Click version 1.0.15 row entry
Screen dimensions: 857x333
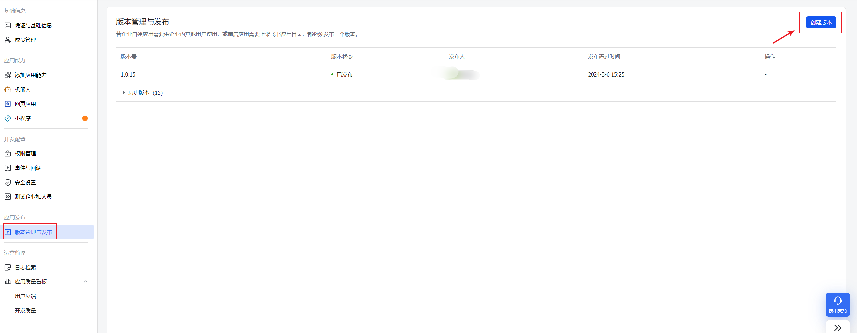(x=128, y=74)
